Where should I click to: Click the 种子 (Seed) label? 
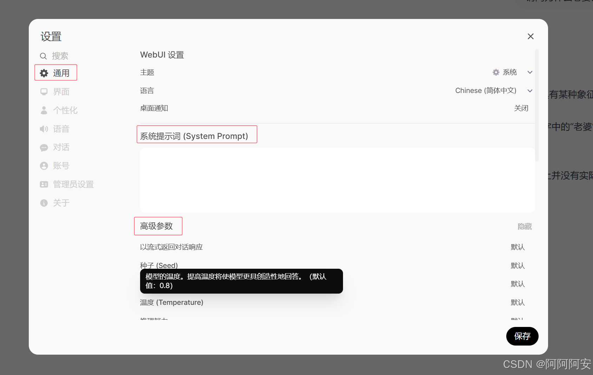159,266
